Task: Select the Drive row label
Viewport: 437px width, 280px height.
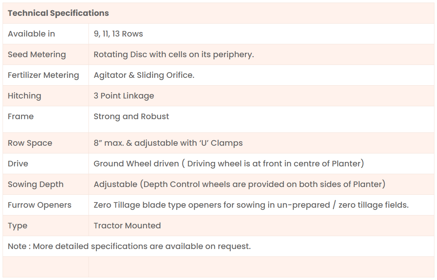Action: (18, 164)
